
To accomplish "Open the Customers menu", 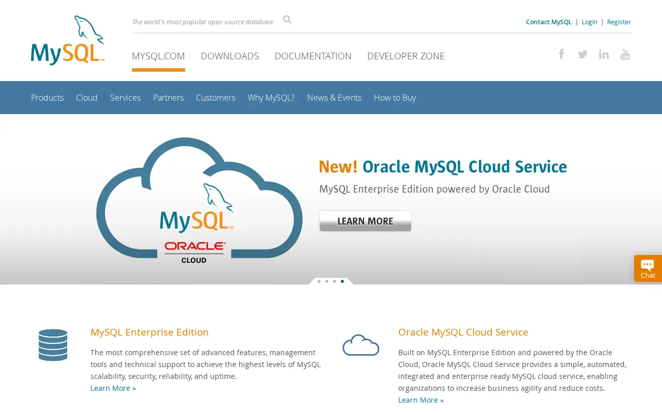I will [216, 98].
